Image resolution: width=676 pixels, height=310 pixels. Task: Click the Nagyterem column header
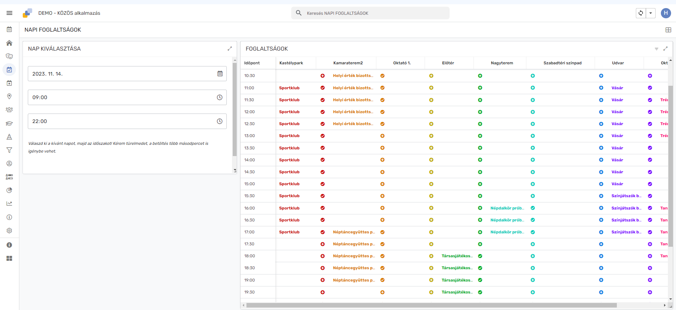(x=502, y=63)
